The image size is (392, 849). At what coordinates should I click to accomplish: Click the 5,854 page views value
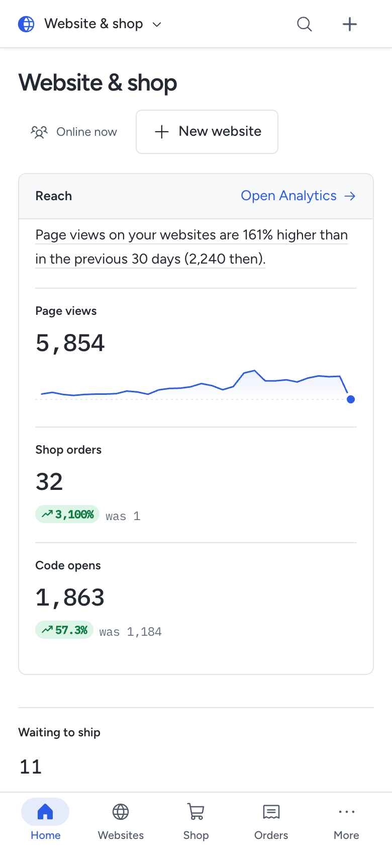70,343
